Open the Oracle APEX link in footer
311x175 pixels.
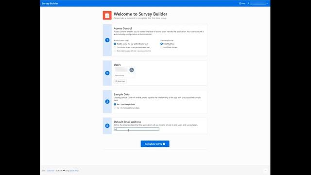pyautogui.click(x=74, y=171)
